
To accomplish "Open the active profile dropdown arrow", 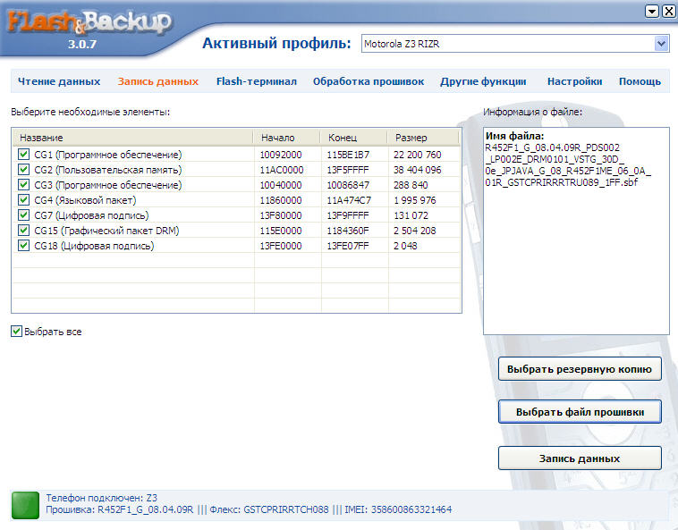I will click(x=661, y=44).
